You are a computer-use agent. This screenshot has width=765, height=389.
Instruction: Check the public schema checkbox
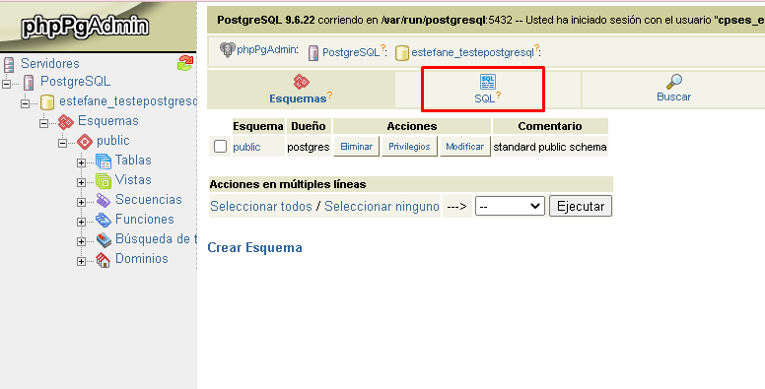pos(220,146)
